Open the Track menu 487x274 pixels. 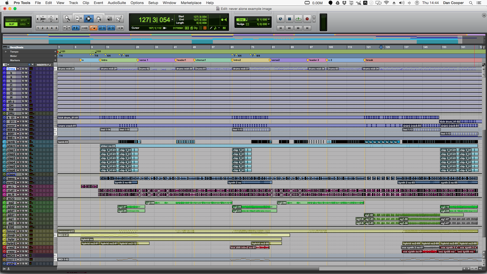pyautogui.click(x=73, y=3)
